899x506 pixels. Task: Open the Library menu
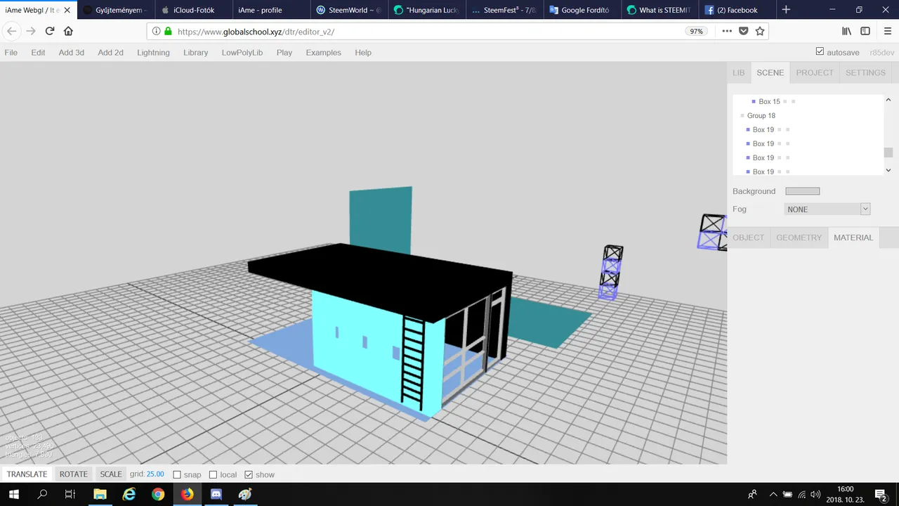(195, 53)
